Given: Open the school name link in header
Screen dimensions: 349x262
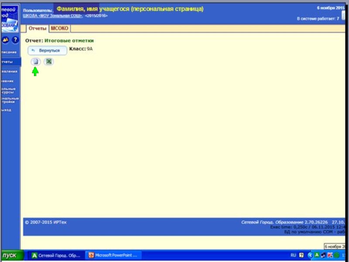Looking at the screenshot, I should pos(53,16).
